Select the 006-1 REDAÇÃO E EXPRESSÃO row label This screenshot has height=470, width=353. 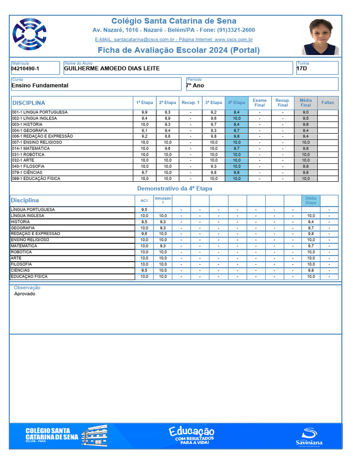pyautogui.click(x=42, y=136)
